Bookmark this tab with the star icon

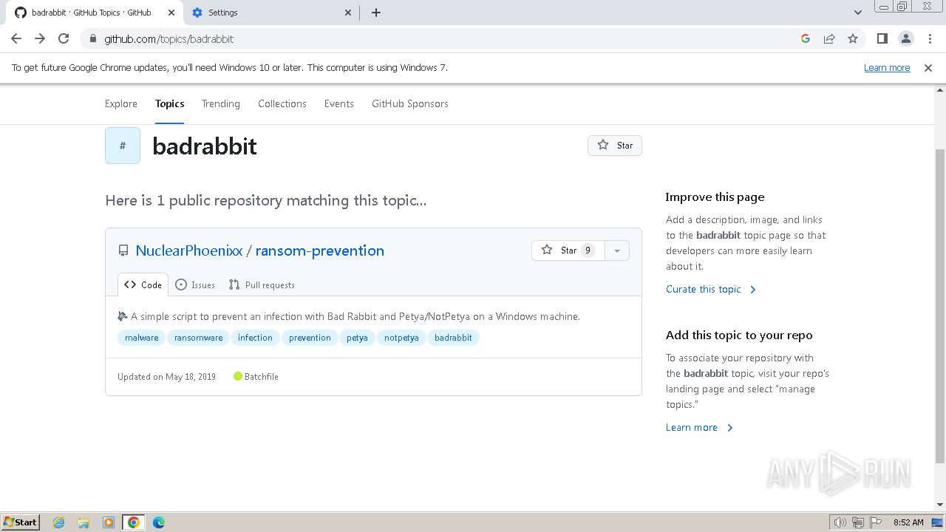[853, 38]
